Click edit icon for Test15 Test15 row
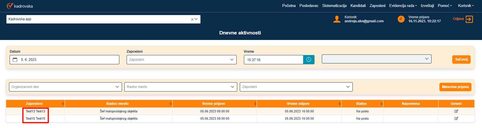The height and width of the screenshot is (128, 482). tap(456, 118)
